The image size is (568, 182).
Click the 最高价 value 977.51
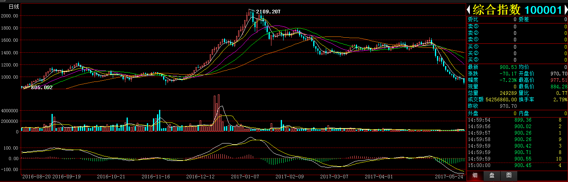click(x=559, y=80)
